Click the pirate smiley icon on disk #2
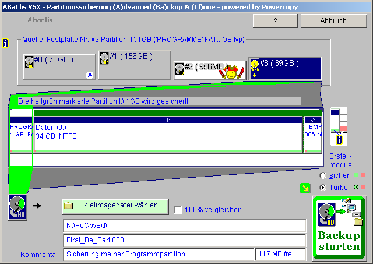The image size is (373, 264). click(x=233, y=72)
